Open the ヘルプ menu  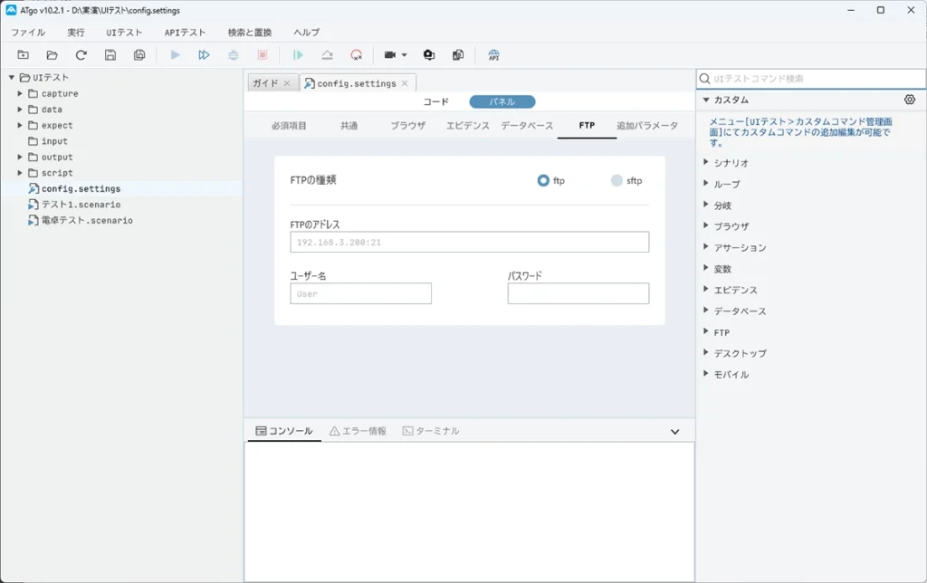[x=306, y=33]
